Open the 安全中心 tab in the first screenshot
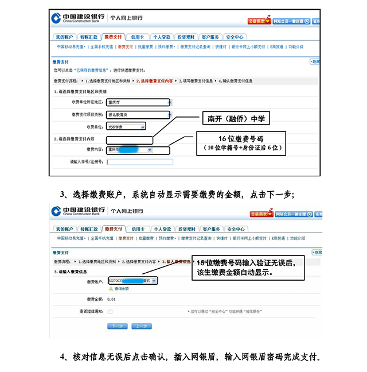 click(x=235, y=37)
